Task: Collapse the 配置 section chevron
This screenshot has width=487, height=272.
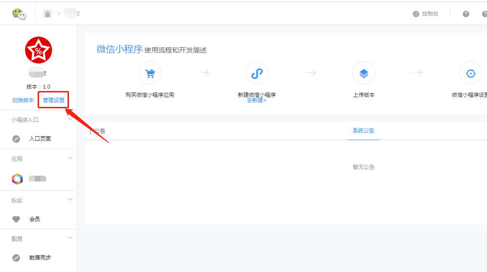Action: (x=70, y=238)
